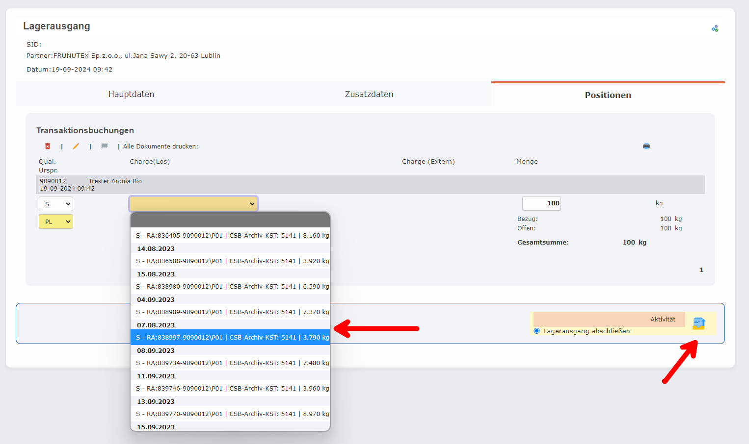Open the Positionen tab
749x444 pixels.
608,95
